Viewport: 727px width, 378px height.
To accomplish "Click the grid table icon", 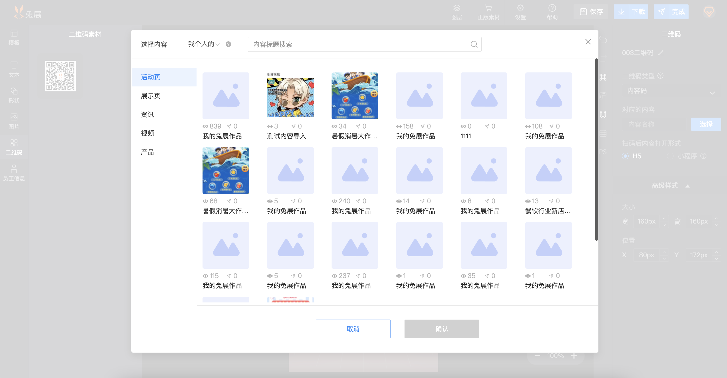I will click(603, 133).
